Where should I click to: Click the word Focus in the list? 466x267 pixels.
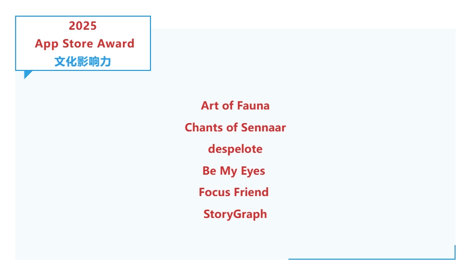(x=214, y=192)
